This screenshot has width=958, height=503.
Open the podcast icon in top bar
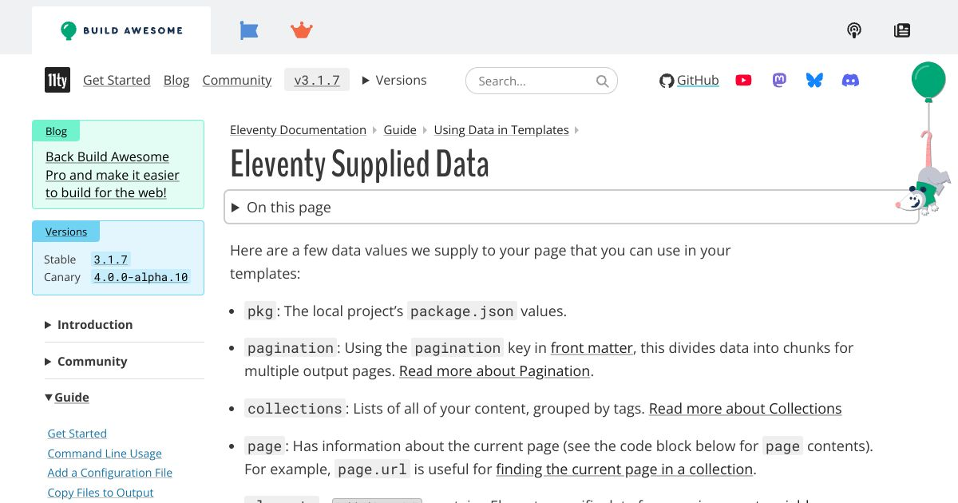[x=854, y=30]
